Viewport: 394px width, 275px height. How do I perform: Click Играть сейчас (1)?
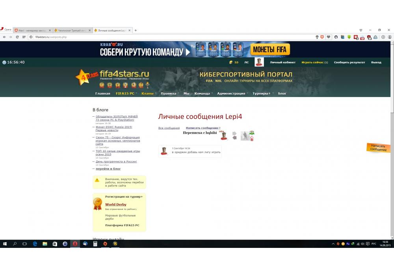[x=314, y=62]
